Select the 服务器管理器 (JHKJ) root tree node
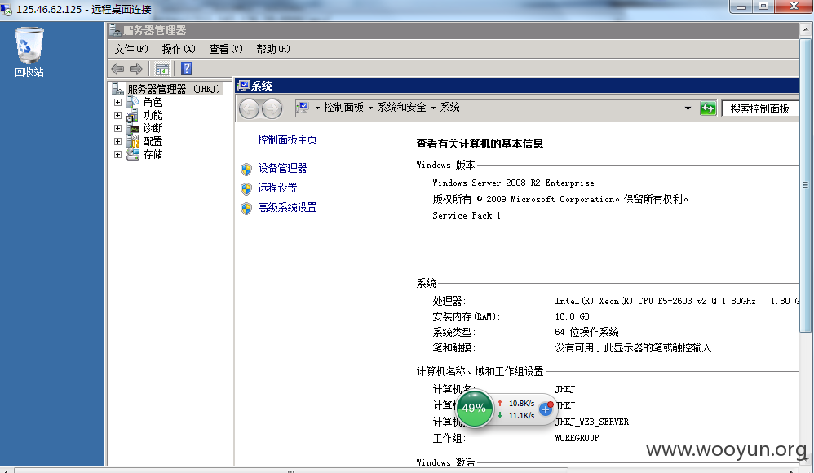The image size is (814, 473). (174, 90)
